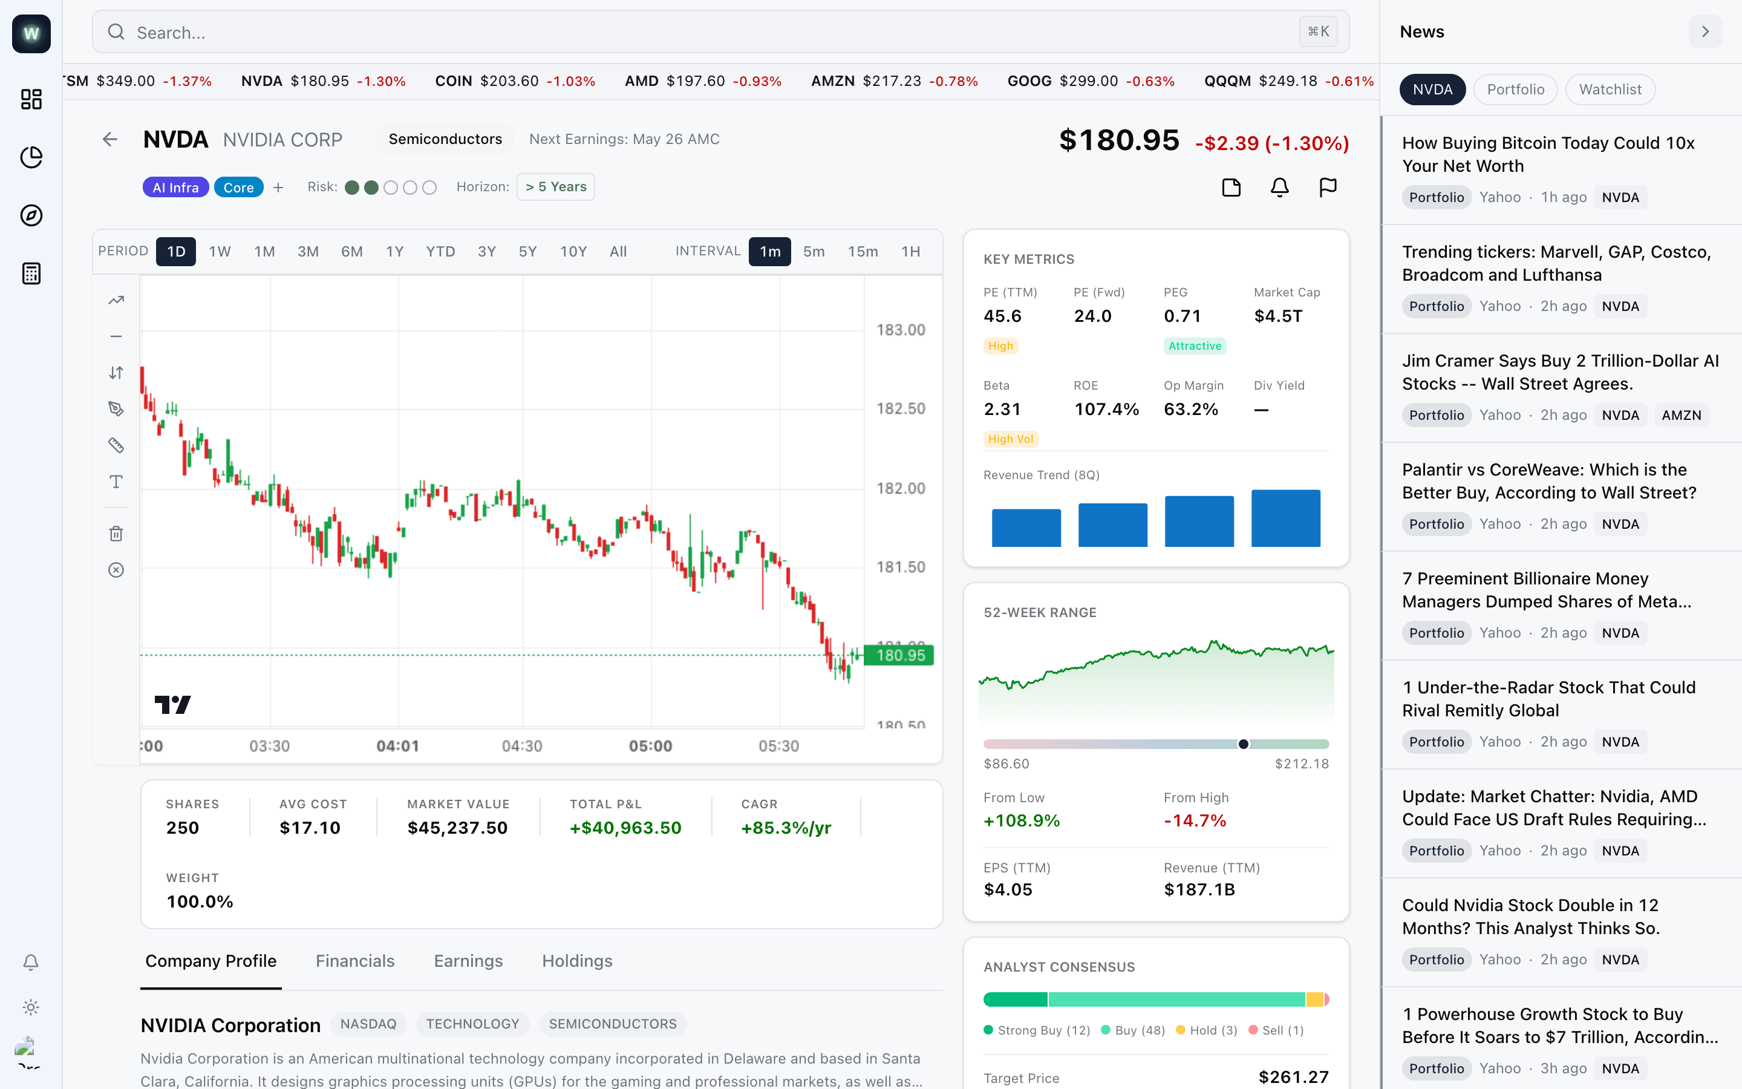The image size is (1742, 1089).
Task: Click the flag icon near price
Action: 1328,188
